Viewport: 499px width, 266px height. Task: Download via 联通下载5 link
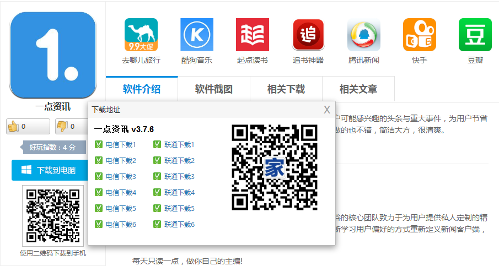(180, 209)
